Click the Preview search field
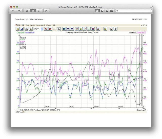 pos(133,11)
